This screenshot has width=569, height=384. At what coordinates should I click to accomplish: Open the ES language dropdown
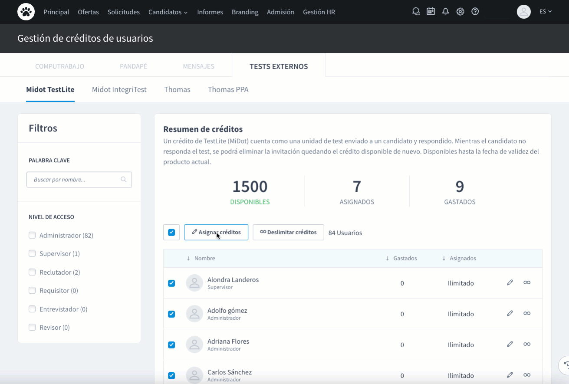(545, 12)
